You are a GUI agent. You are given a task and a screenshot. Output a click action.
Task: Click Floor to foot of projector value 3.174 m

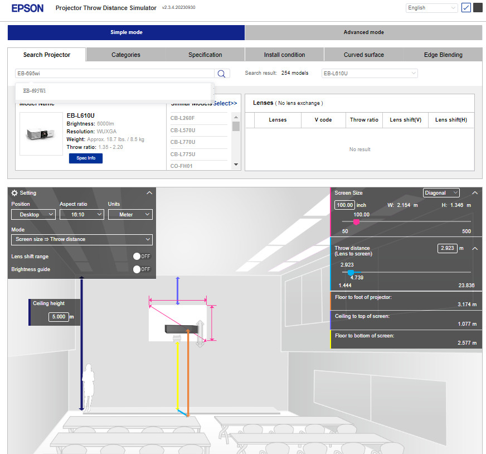click(x=467, y=305)
